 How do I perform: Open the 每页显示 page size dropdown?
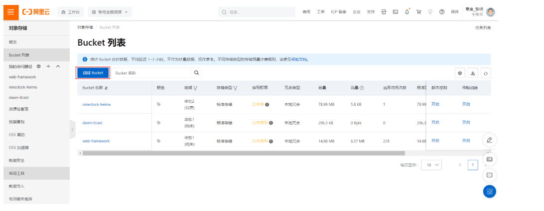431,165
